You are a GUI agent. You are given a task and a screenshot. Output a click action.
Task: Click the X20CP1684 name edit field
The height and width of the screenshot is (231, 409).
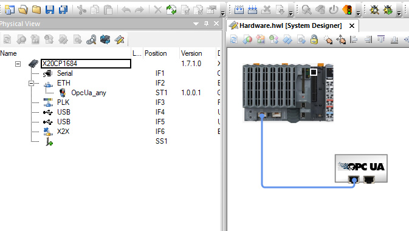click(x=86, y=64)
